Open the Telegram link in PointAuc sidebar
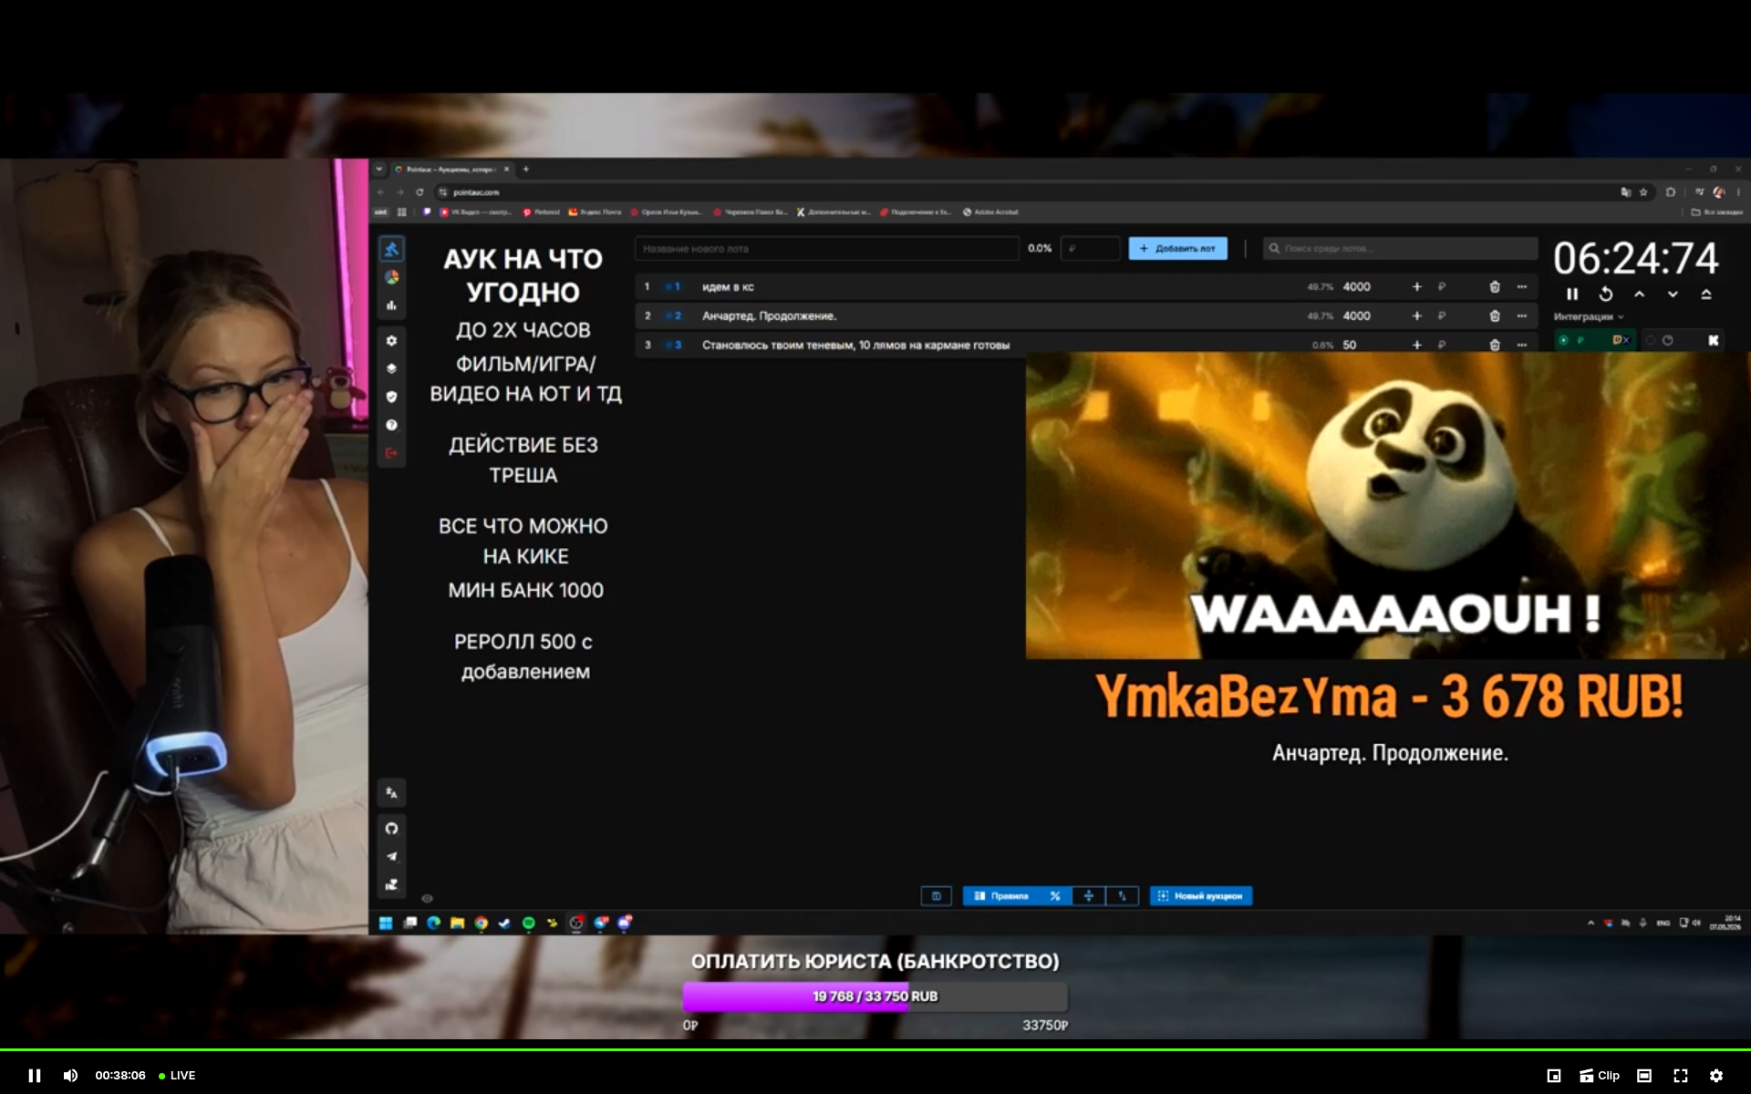 pyautogui.click(x=391, y=856)
